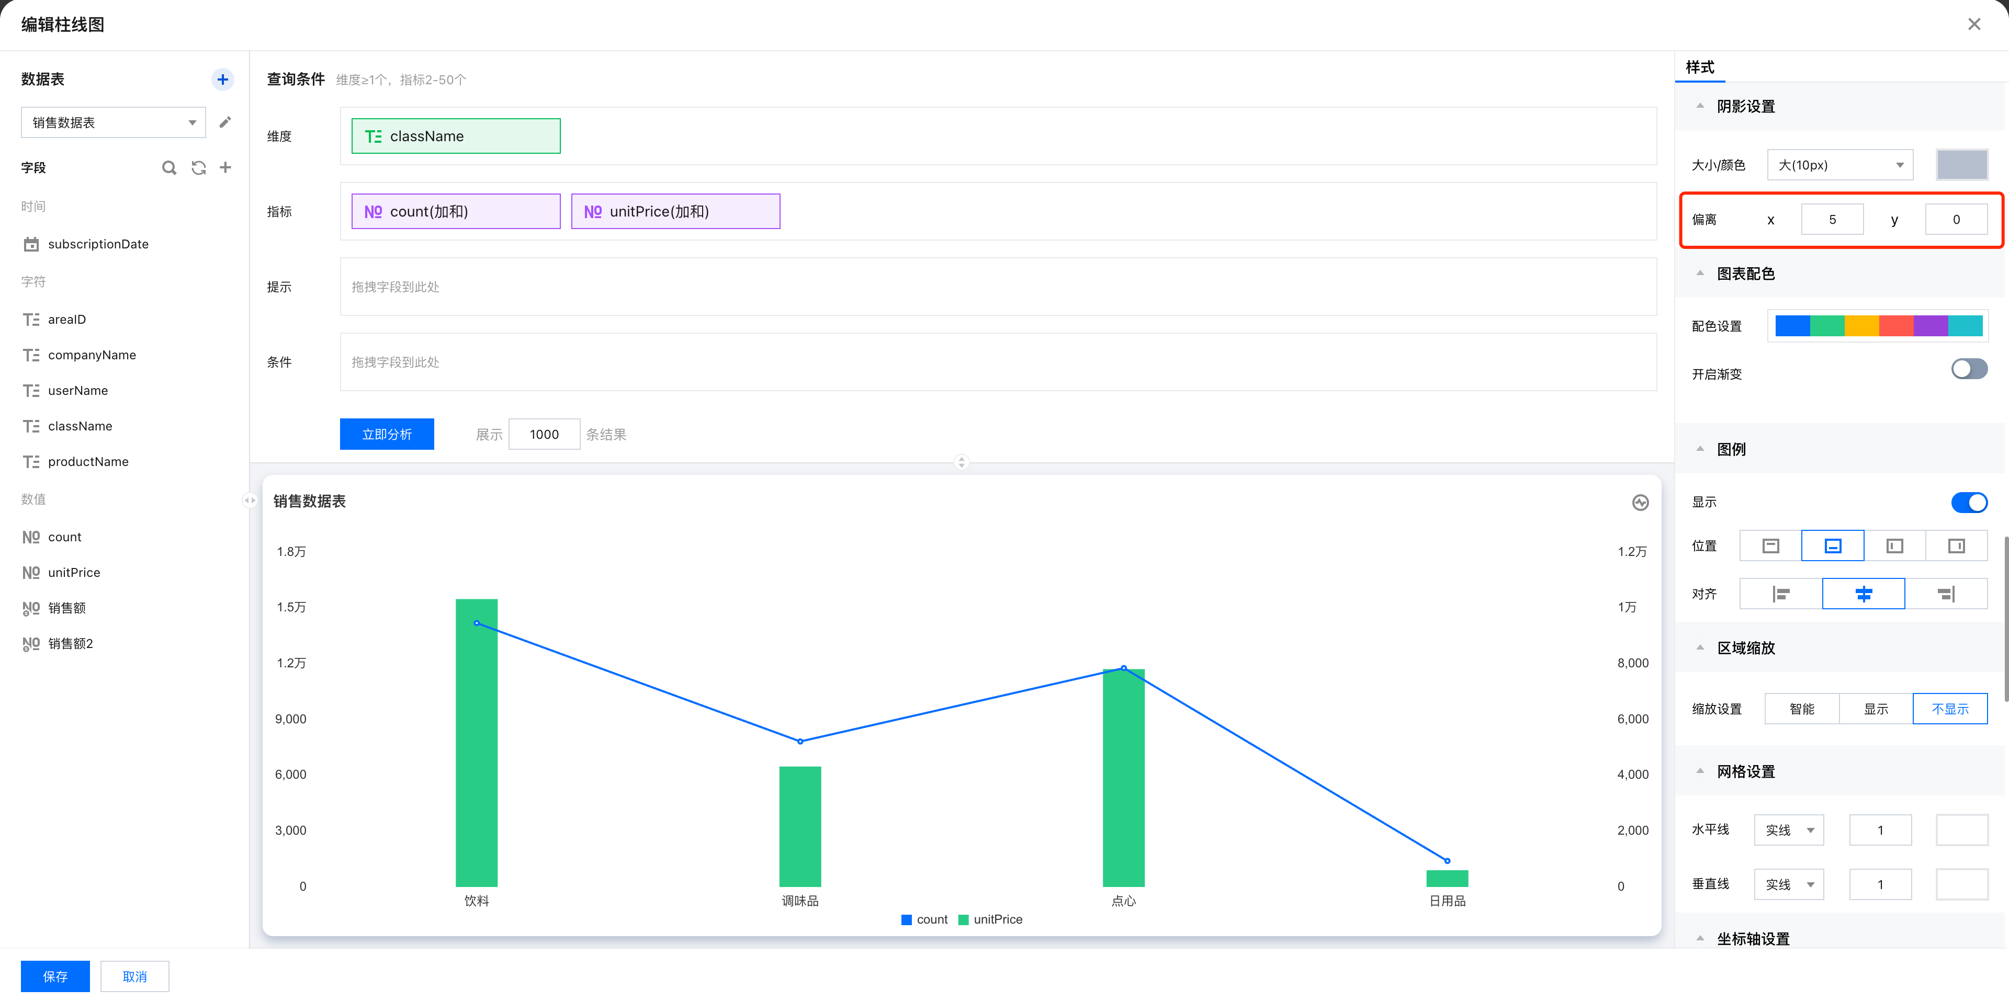
Task: Open the 销售数据表 data table dropdown
Action: [113, 122]
